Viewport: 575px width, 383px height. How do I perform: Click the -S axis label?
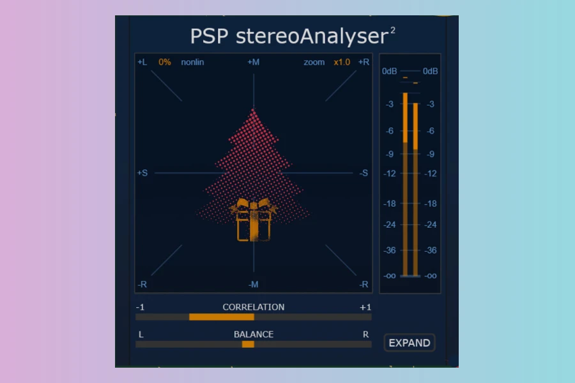[364, 173]
